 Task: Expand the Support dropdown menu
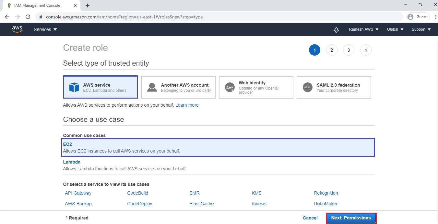(421, 29)
